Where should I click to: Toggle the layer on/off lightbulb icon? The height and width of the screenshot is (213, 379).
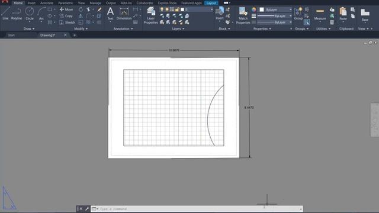pos(162,9)
